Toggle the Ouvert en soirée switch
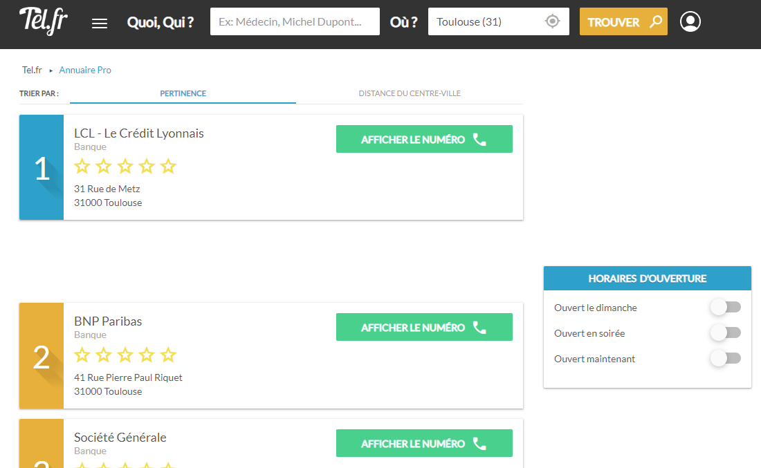The image size is (761, 468). pos(725,333)
